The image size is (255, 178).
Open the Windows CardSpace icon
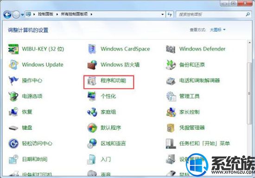tap(92, 49)
